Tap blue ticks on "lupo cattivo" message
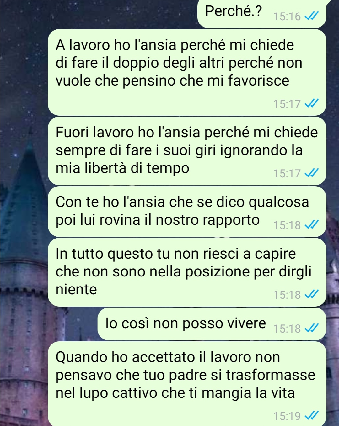The image size is (339, 426). point(312,416)
